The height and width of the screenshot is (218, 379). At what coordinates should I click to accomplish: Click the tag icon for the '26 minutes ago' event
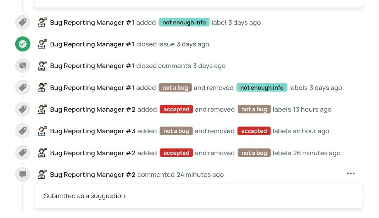coord(23,153)
